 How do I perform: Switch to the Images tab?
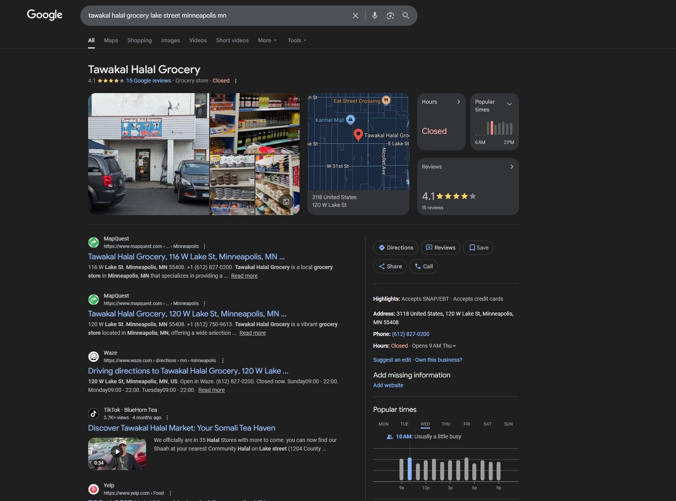(x=170, y=40)
